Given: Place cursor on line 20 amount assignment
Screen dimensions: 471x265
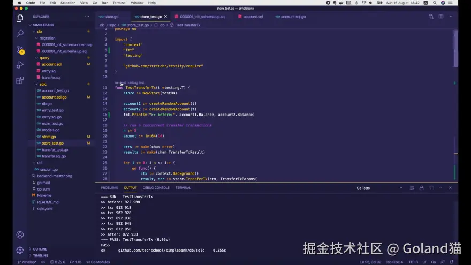Looking at the screenshot, I should [x=143, y=136].
